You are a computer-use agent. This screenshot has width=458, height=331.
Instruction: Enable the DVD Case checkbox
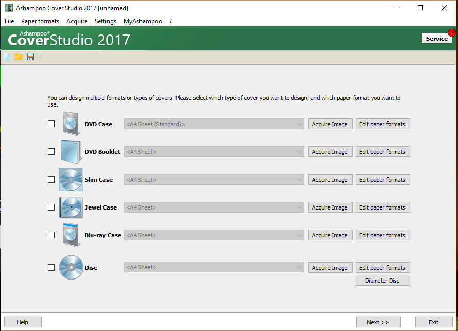point(51,124)
